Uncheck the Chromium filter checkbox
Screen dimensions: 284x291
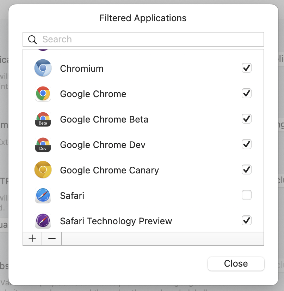246,68
